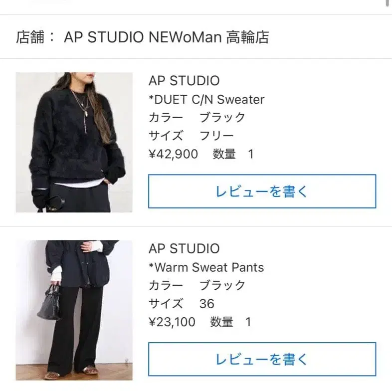
Task: Open the black sweater product thumbnail
Action: click(74, 142)
